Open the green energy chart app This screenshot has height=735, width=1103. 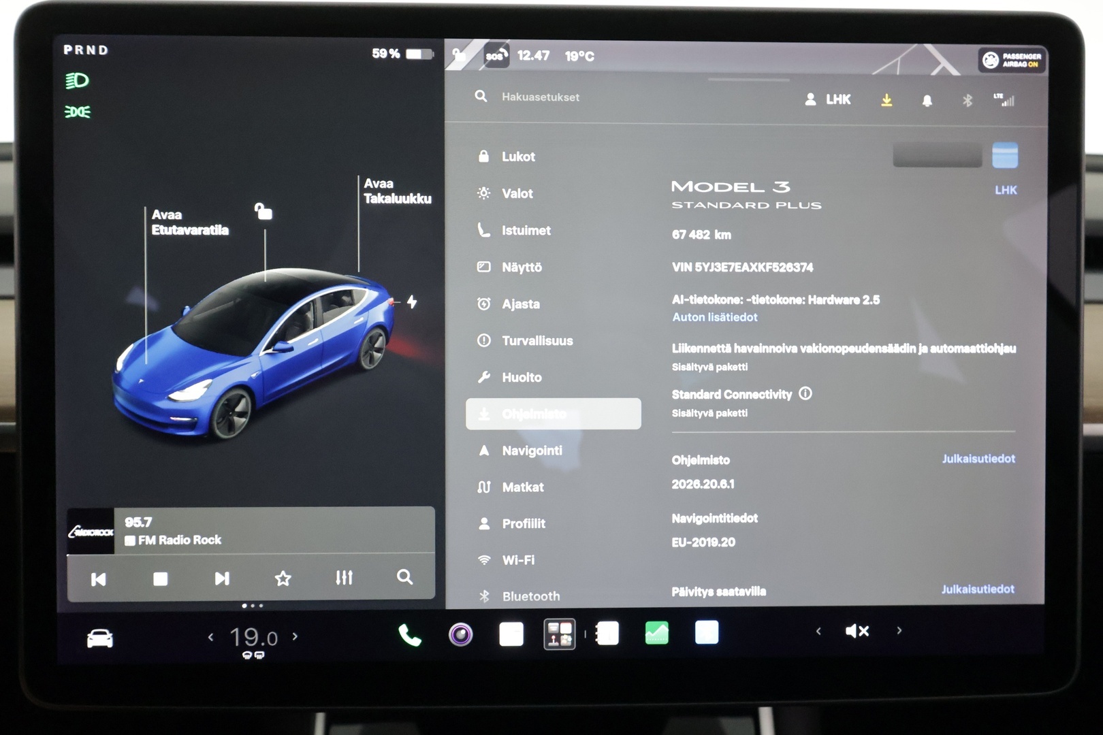(656, 633)
